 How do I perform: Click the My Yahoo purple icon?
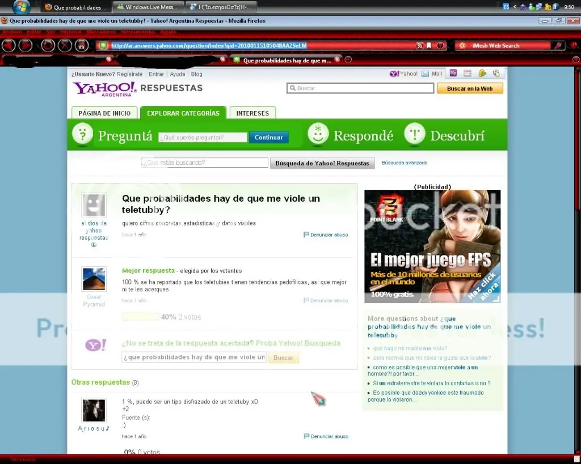pos(453,73)
